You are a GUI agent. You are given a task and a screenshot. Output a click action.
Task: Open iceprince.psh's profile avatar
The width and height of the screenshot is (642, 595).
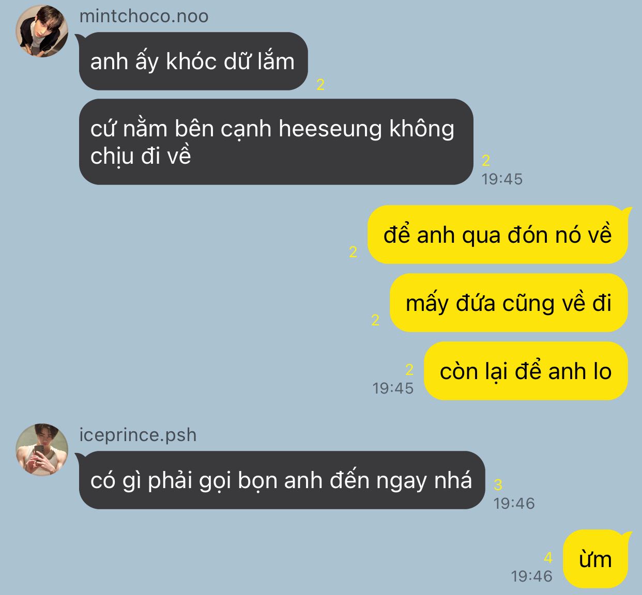(x=42, y=449)
